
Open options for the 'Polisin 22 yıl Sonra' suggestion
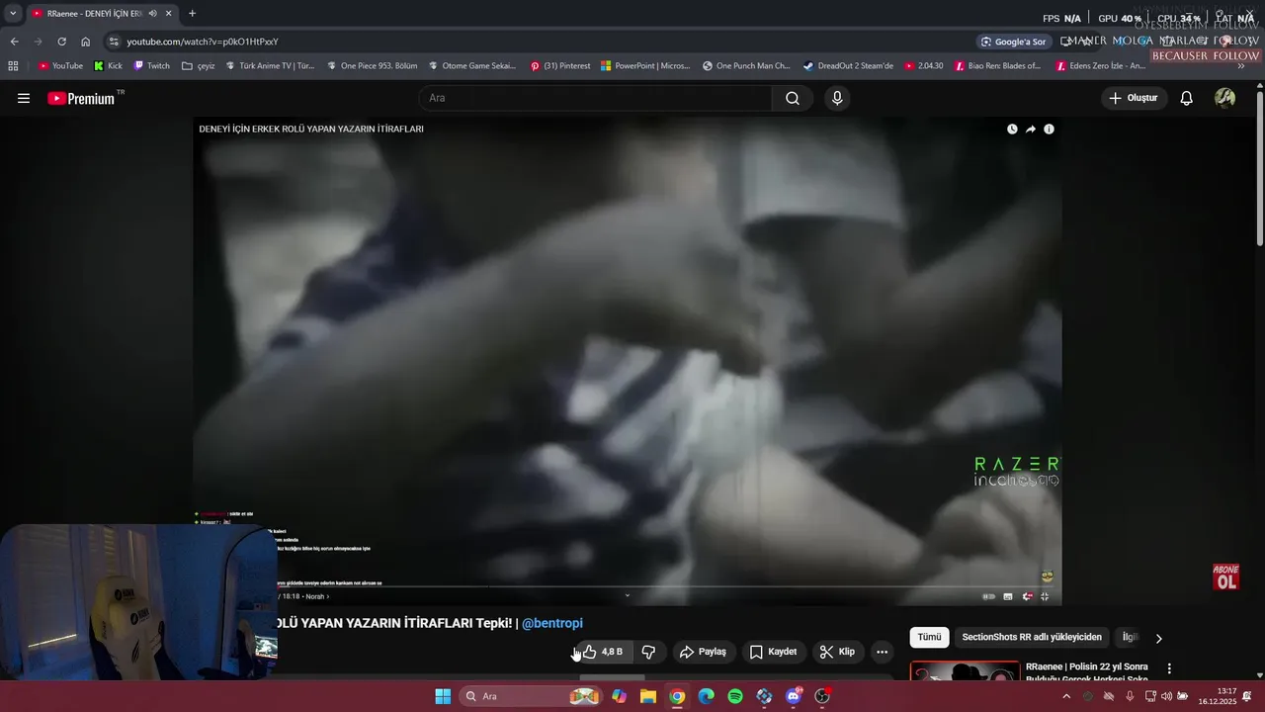click(x=1169, y=668)
